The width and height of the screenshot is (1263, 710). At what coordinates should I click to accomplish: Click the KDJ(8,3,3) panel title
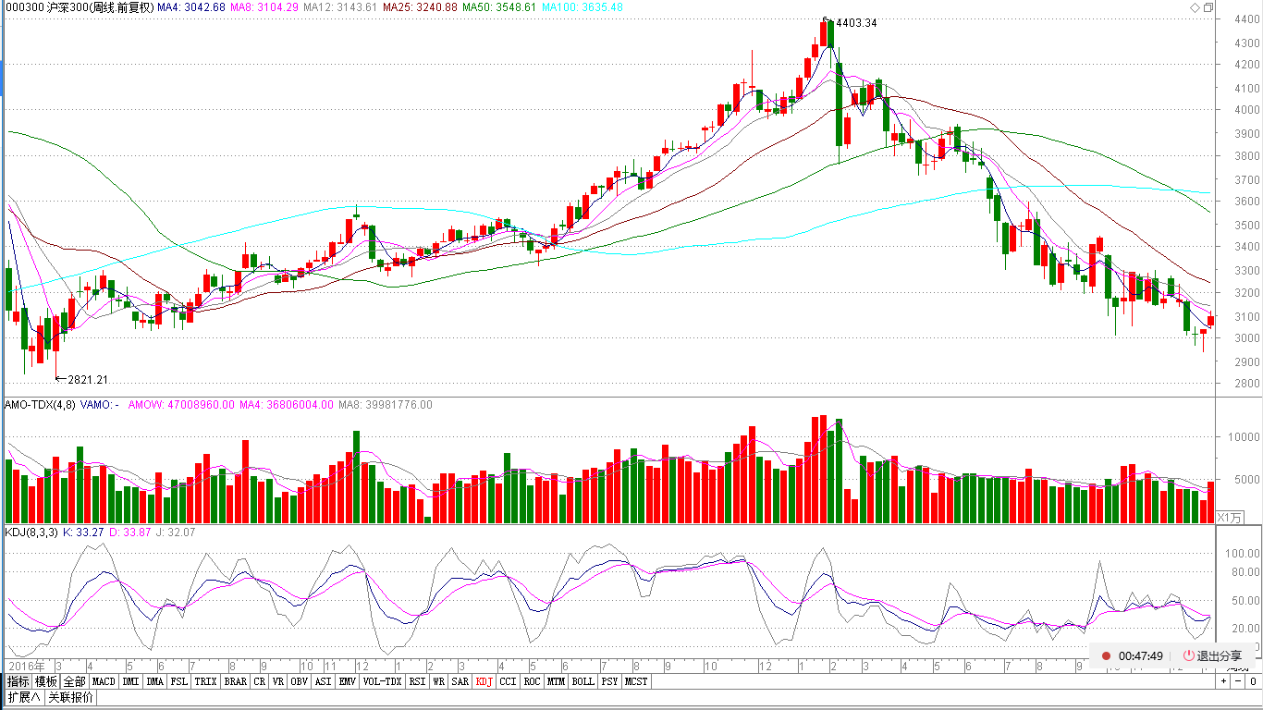(31, 532)
